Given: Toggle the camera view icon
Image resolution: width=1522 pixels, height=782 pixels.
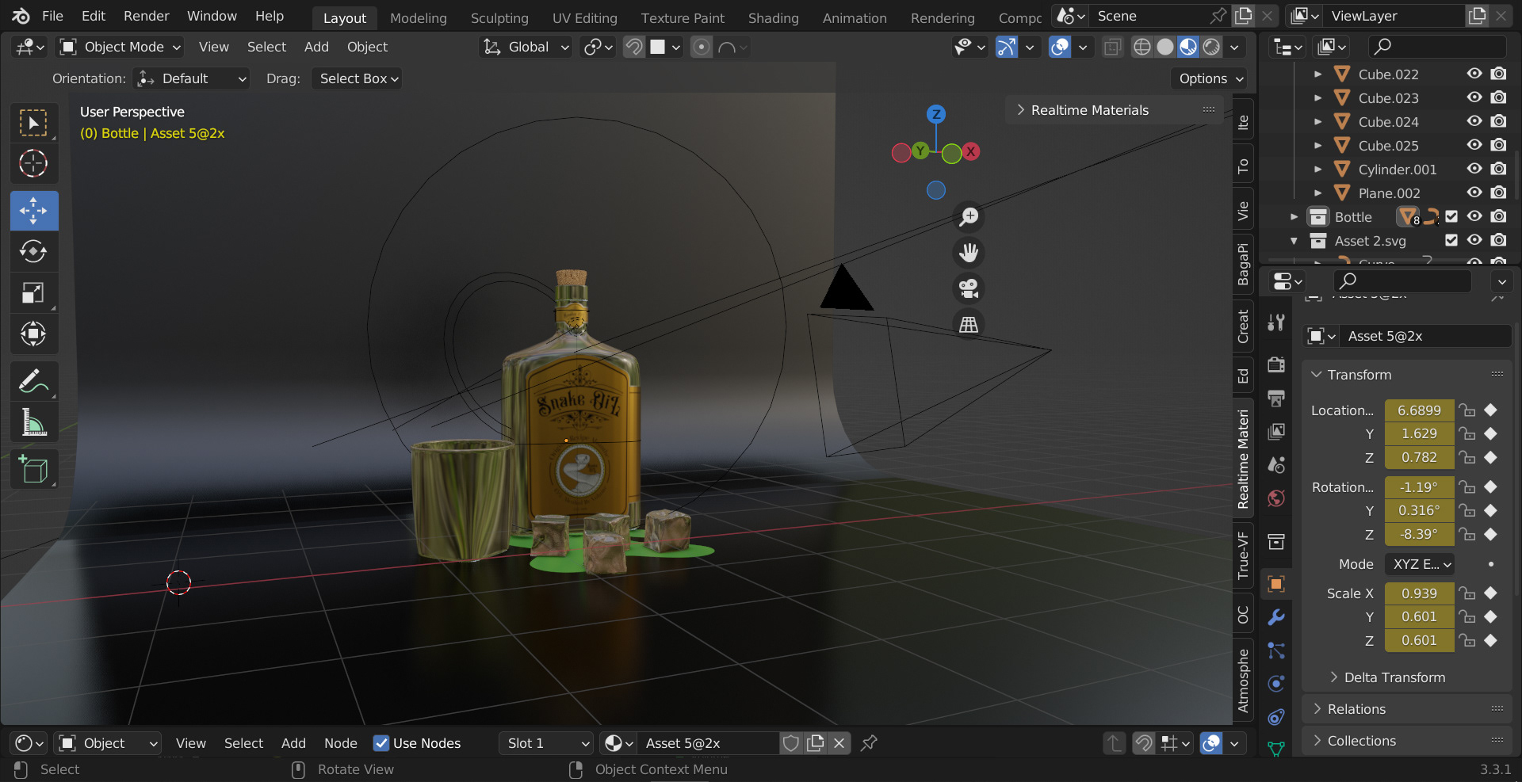Looking at the screenshot, I should (x=969, y=288).
